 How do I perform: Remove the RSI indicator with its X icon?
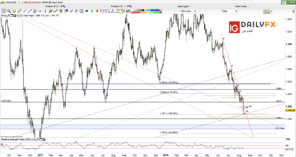pos(44,140)
